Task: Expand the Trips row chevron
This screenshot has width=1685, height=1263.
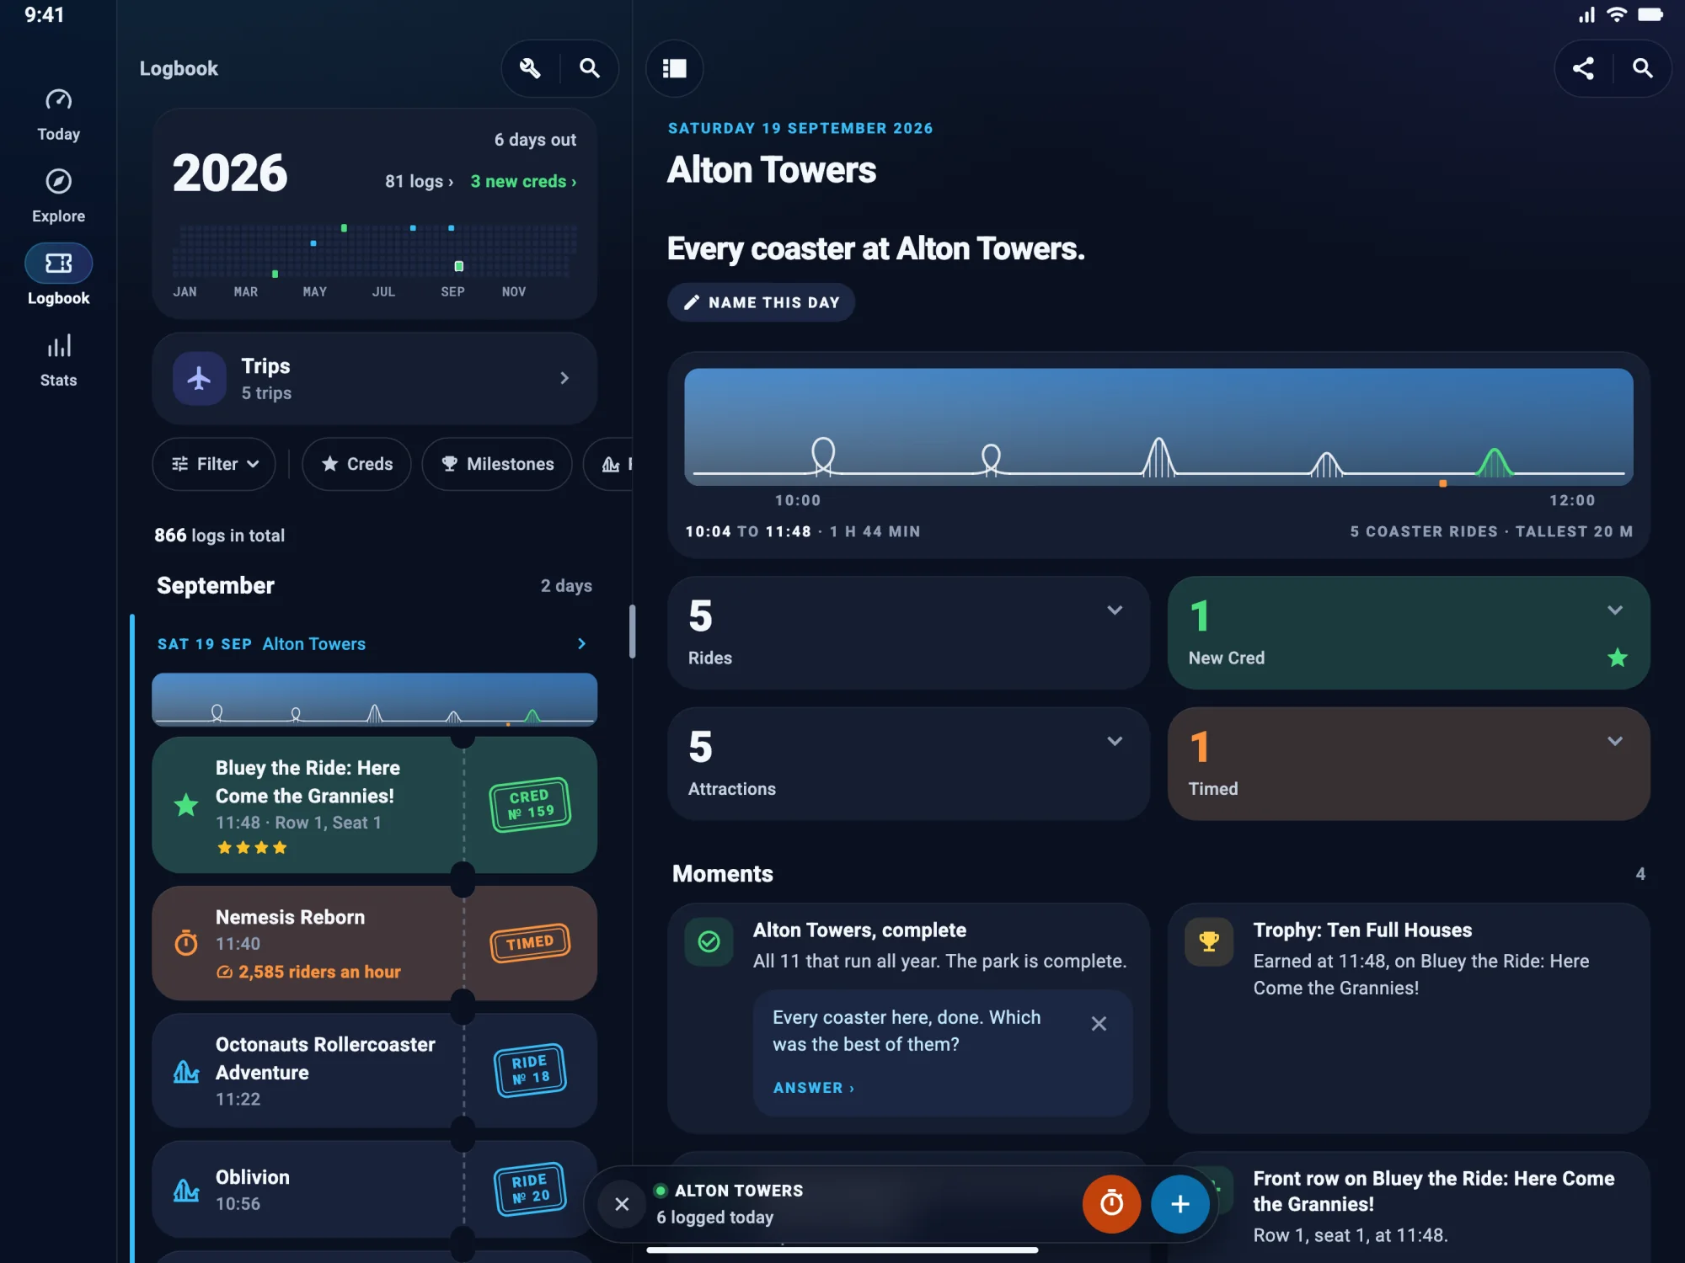Action: tap(564, 378)
